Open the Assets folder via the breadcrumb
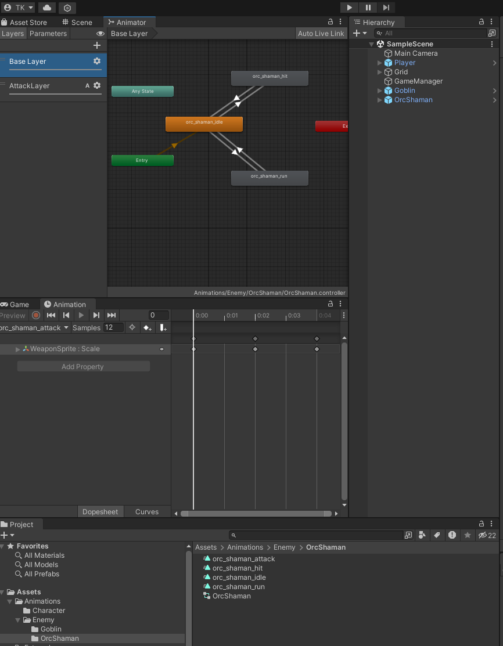The image size is (503, 646). pos(206,547)
